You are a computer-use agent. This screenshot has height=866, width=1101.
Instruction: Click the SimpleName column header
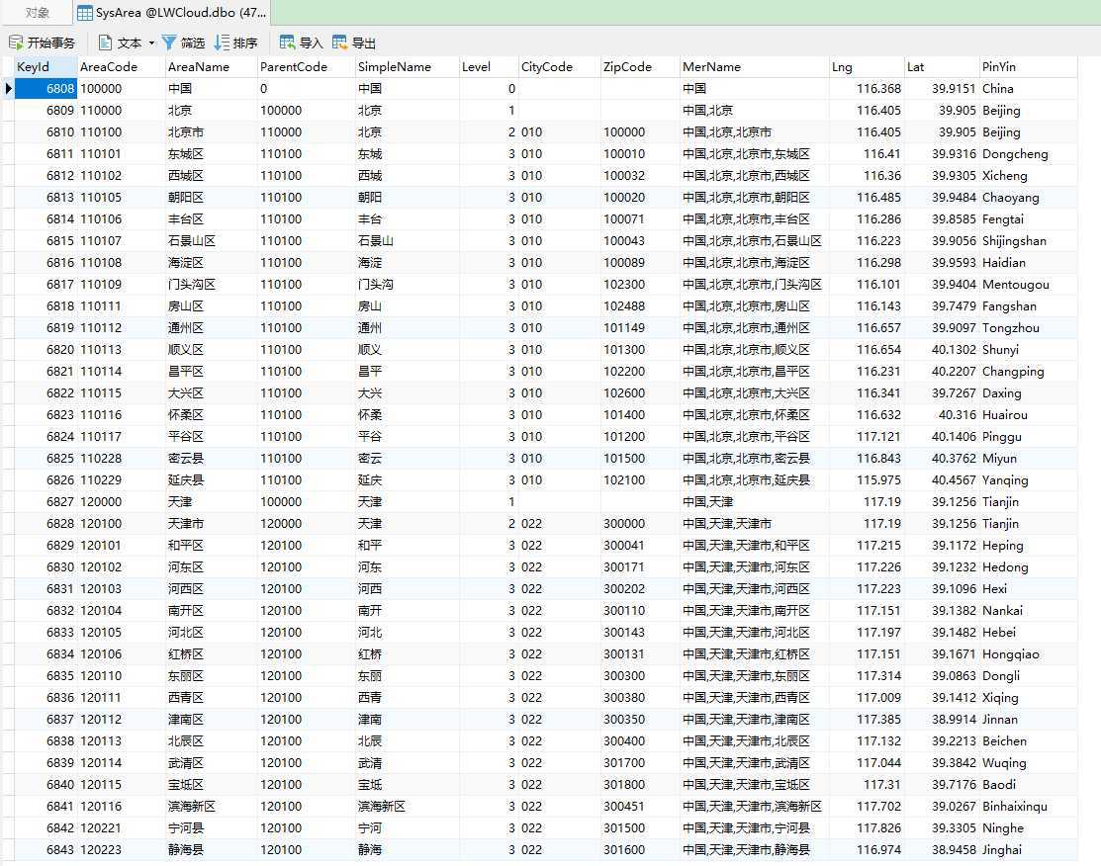pos(407,66)
